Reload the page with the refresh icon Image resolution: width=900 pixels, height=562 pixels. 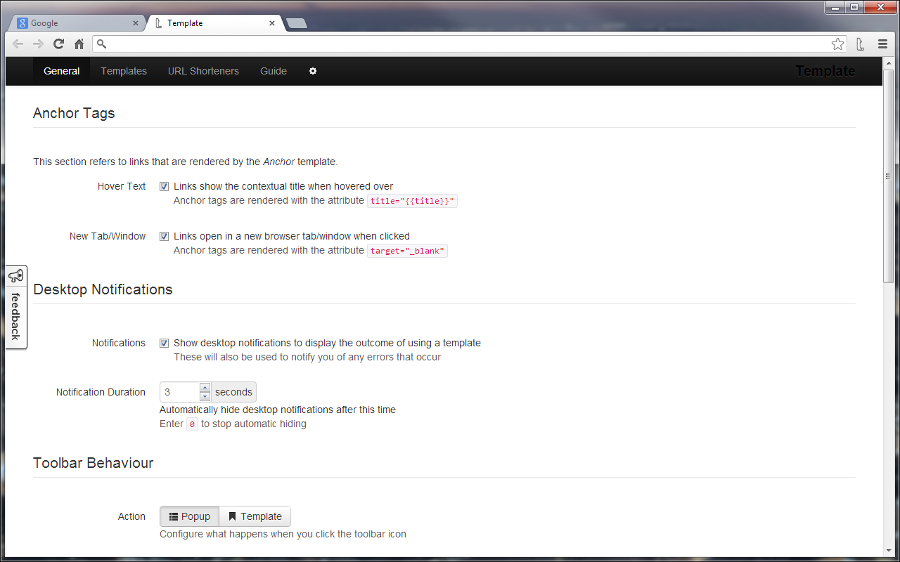[58, 44]
